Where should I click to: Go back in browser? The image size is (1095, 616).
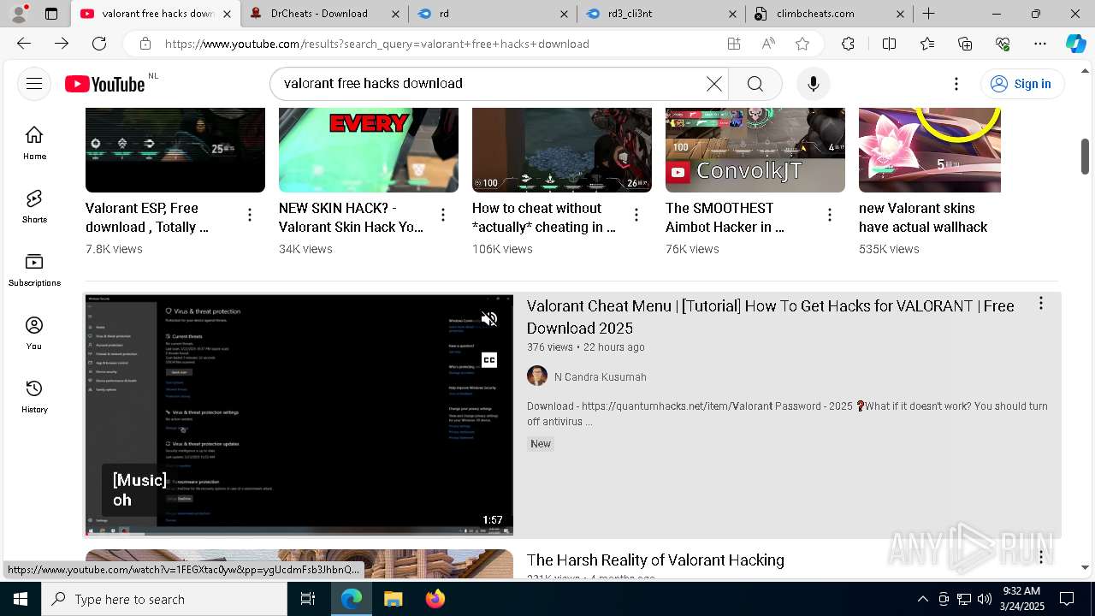coord(24,44)
